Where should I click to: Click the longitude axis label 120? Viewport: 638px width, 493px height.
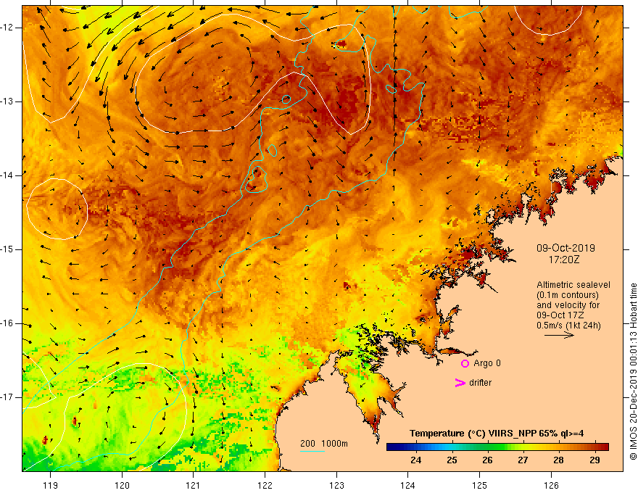point(122,485)
